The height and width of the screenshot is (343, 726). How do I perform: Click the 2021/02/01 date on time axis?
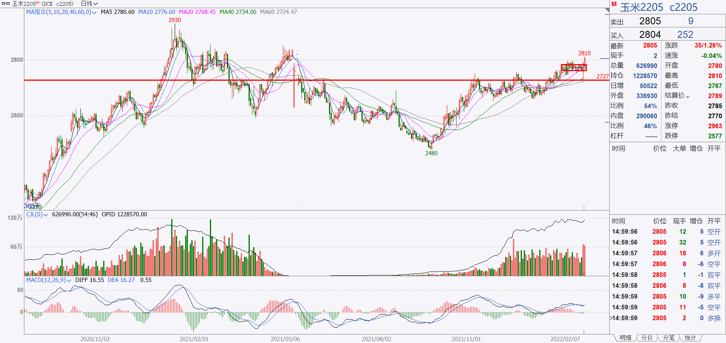coord(194,339)
